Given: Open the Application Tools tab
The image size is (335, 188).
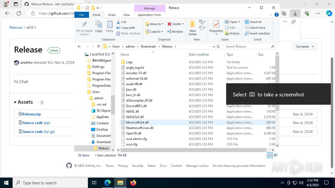Looking at the screenshot, I should tap(149, 15).
